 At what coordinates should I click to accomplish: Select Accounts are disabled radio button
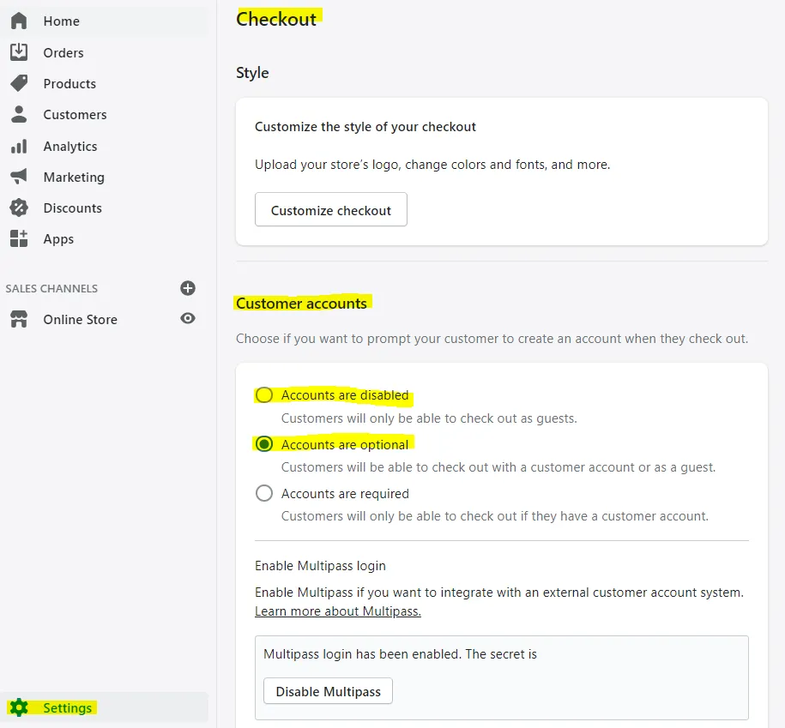264,394
